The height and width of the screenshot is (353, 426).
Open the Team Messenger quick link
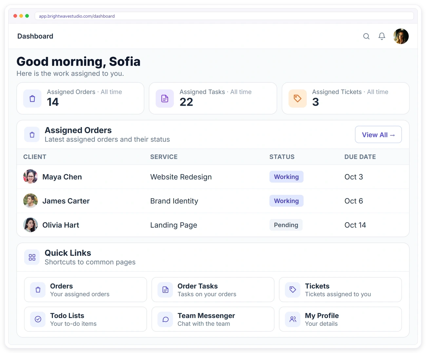pos(213,319)
